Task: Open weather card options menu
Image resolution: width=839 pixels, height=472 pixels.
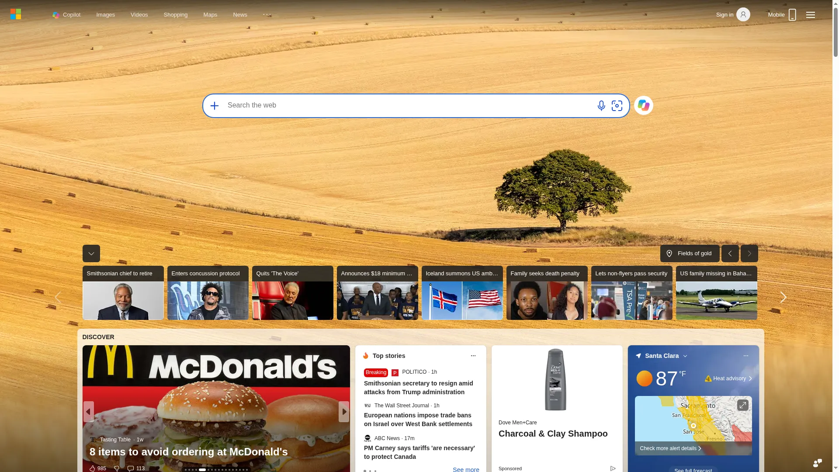Action: point(745,356)
